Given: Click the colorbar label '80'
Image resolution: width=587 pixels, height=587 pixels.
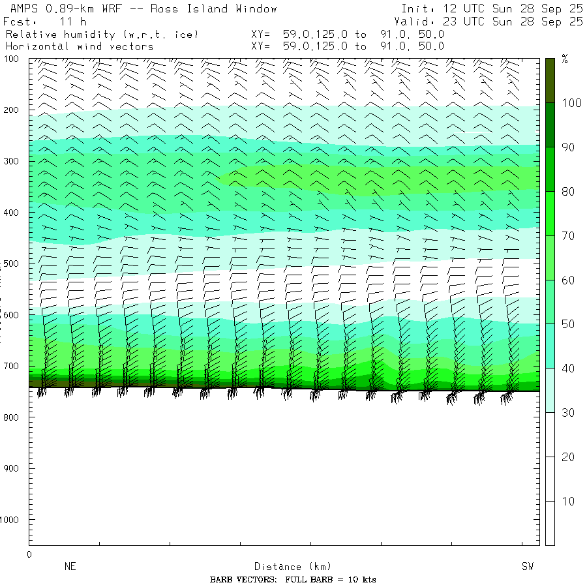Looking at the screenshot, I should [x=568, y=192].
